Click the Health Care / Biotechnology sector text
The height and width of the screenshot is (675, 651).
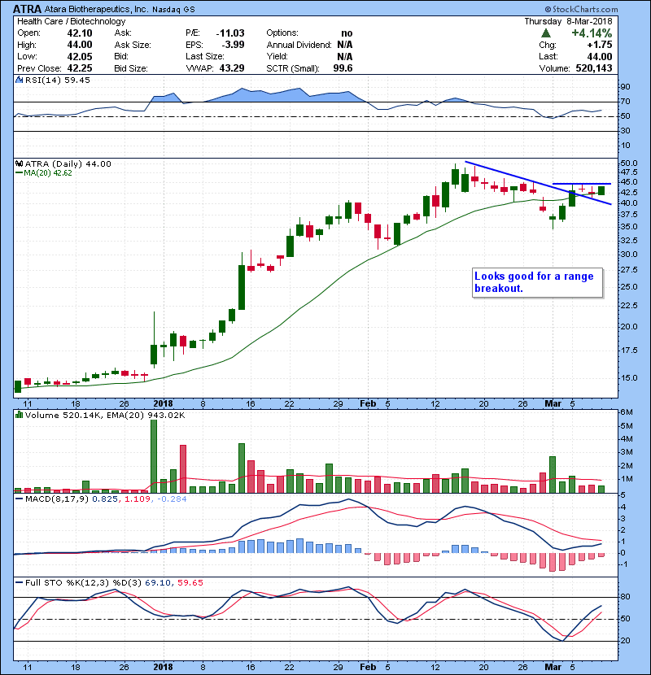click(x=71, y=21)
